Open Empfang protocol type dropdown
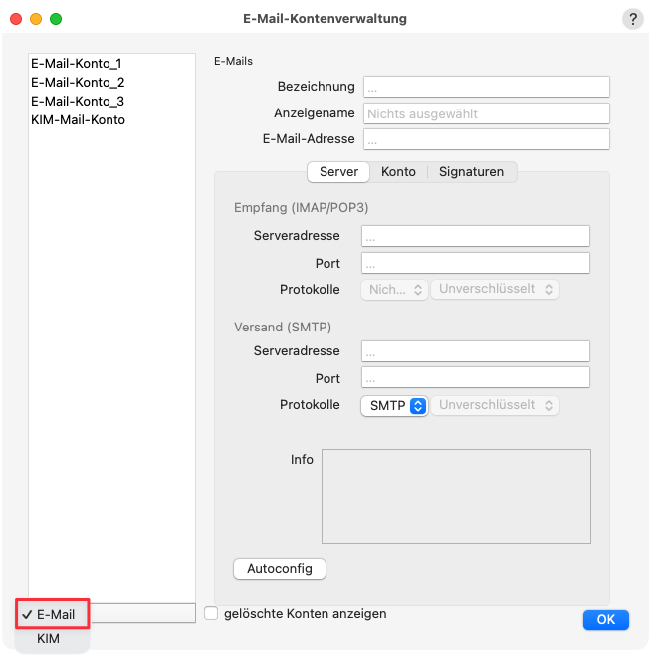652x658 pixels. pyautogui.click(x=393, y=289)
